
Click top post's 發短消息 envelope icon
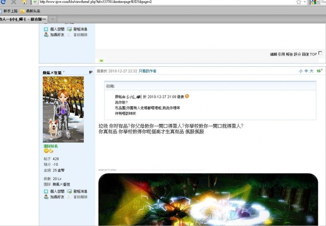tap(69, 29)
